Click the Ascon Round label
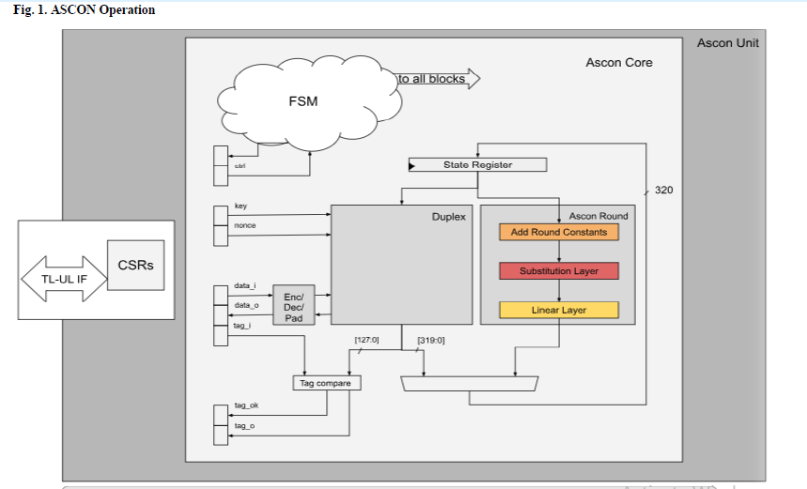The height and width of the screenshot is (489, 807). pos(598,216)
